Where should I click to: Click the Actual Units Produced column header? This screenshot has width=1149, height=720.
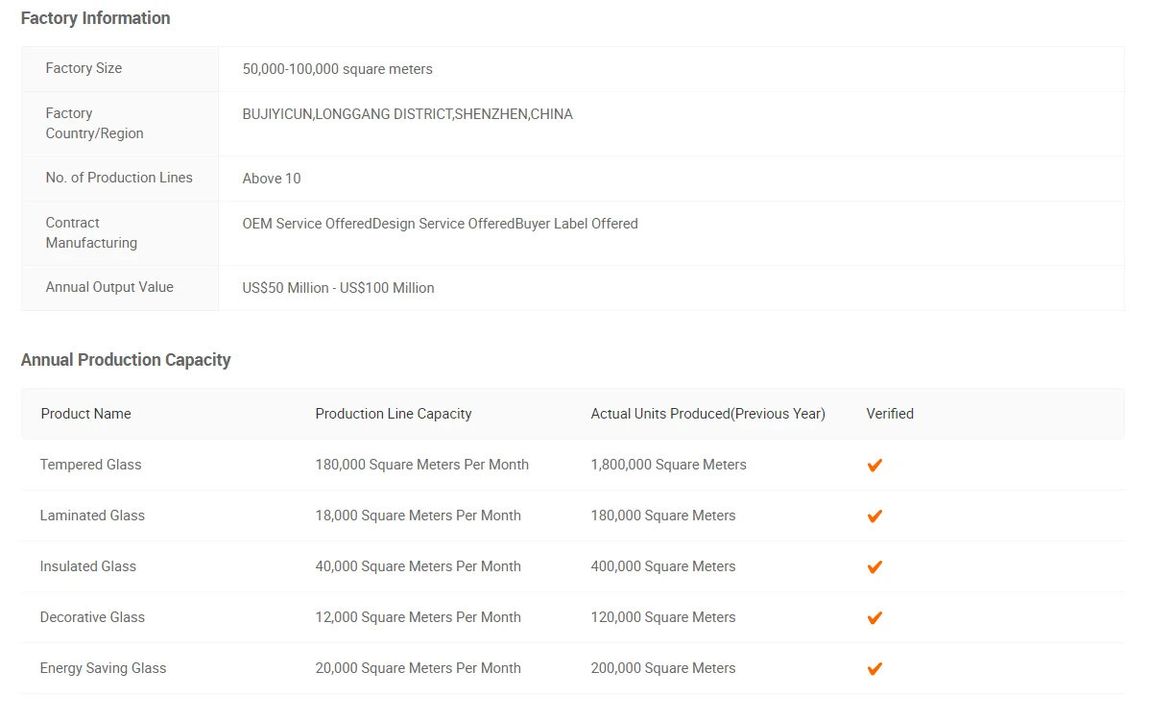tap(707, 414)
